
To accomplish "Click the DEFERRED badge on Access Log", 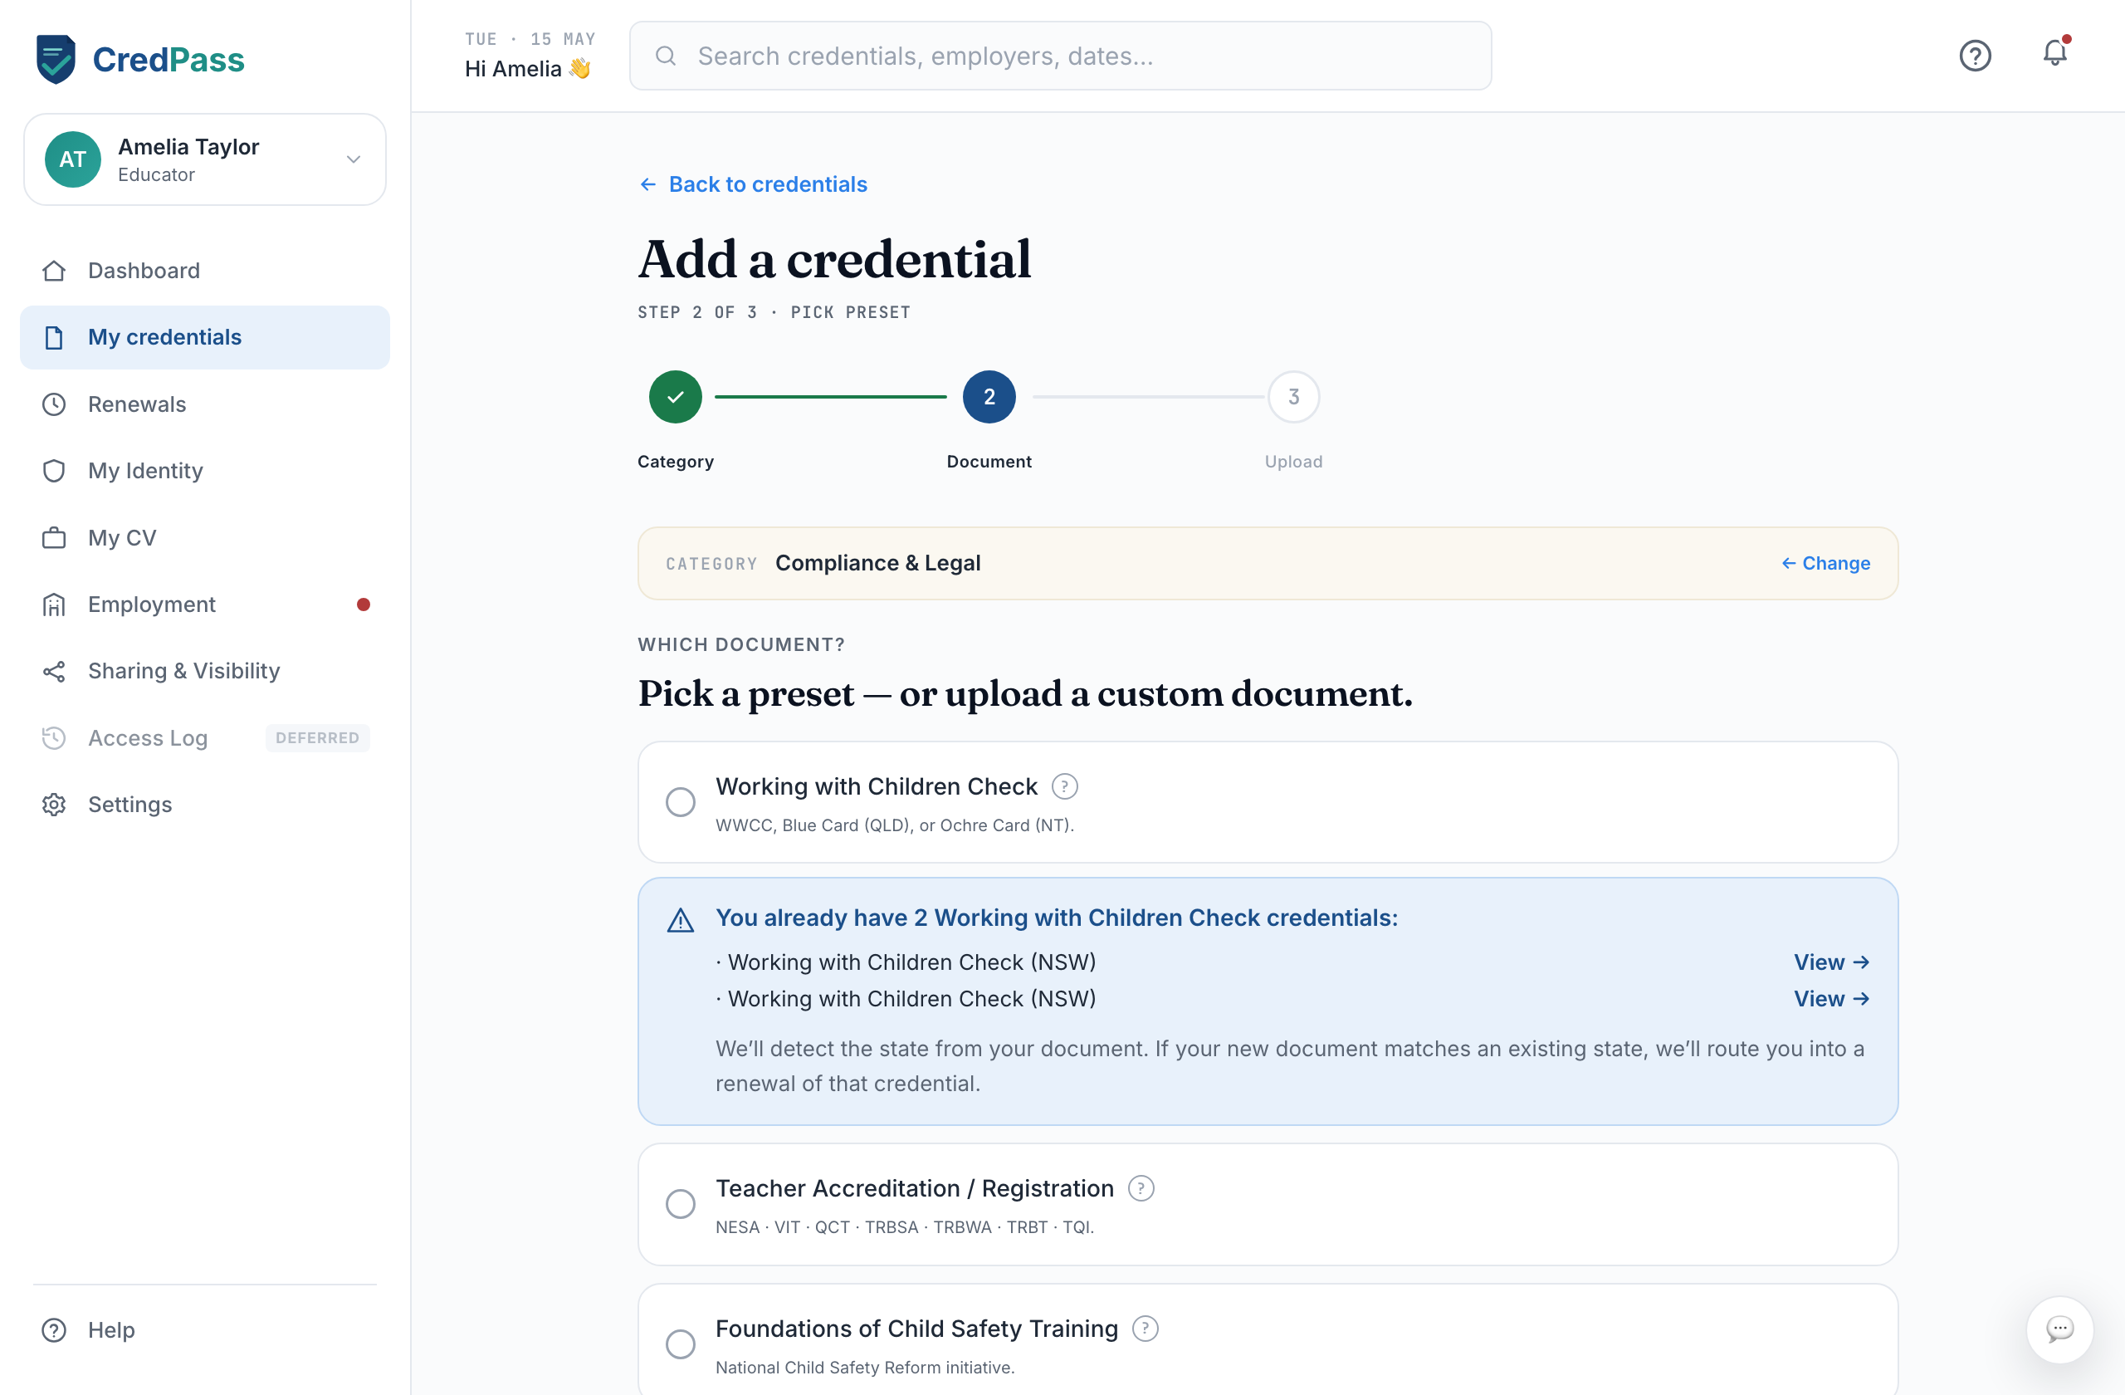I will pos(317,737).
